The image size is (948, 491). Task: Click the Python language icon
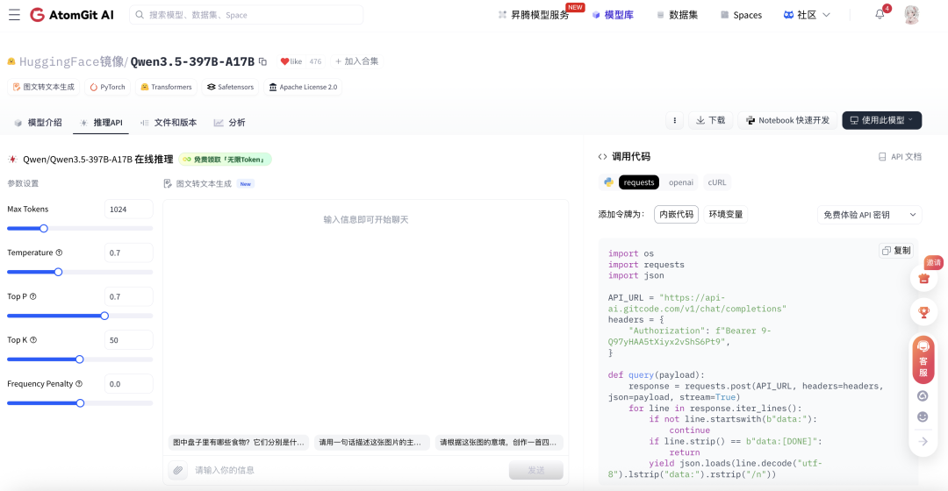[x=608, y=182]
